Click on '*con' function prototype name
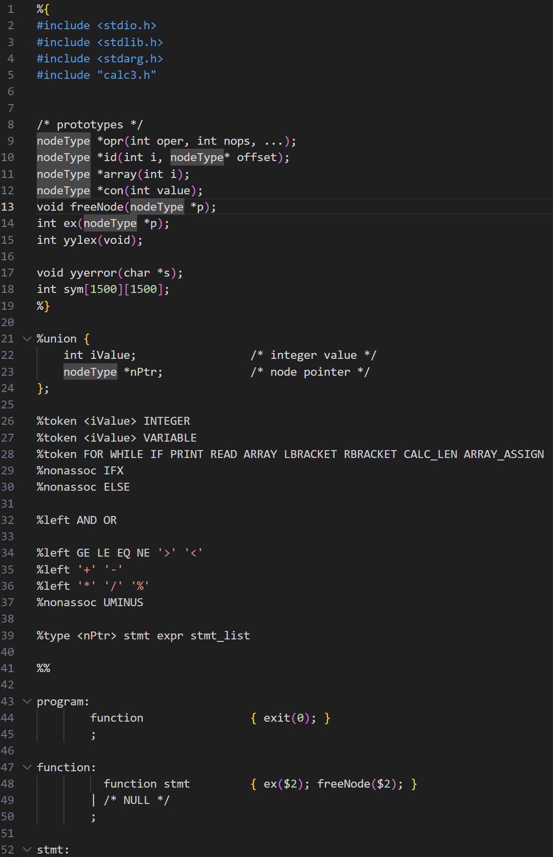Screen dimensions: 553x857 click(110, 190)
